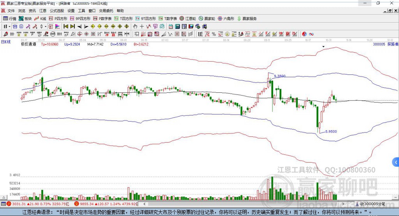Viewport: 399px width, 216px height.
Task: Open 收300005分笔 tick panel
Action: [x=370, y=204]
